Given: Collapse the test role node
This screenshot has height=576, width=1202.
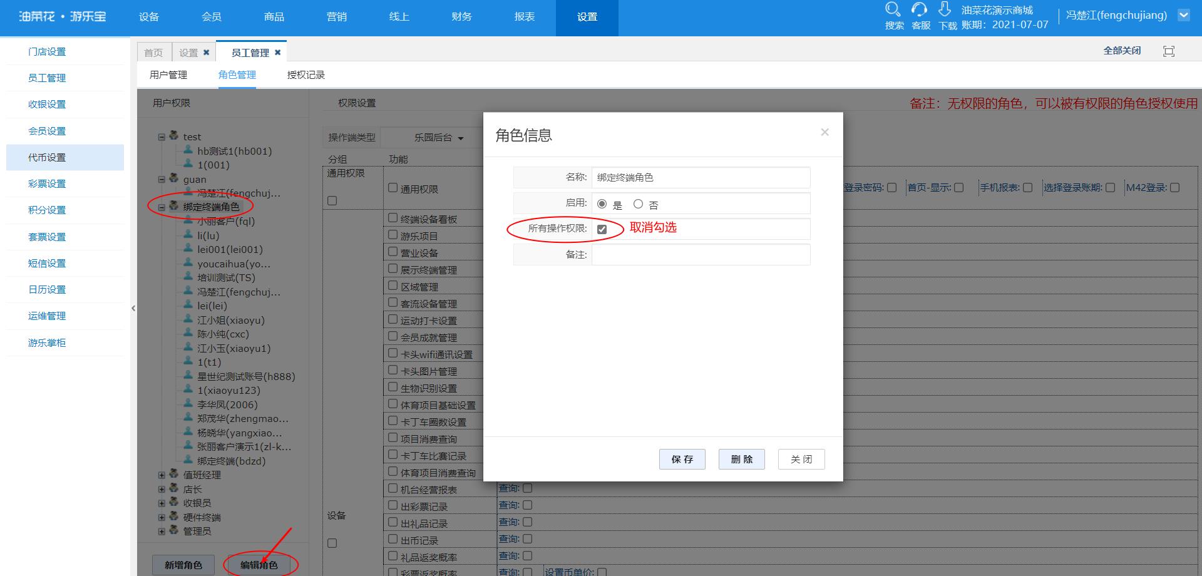Looking at the screenshot, I should [x=162, y=136].
